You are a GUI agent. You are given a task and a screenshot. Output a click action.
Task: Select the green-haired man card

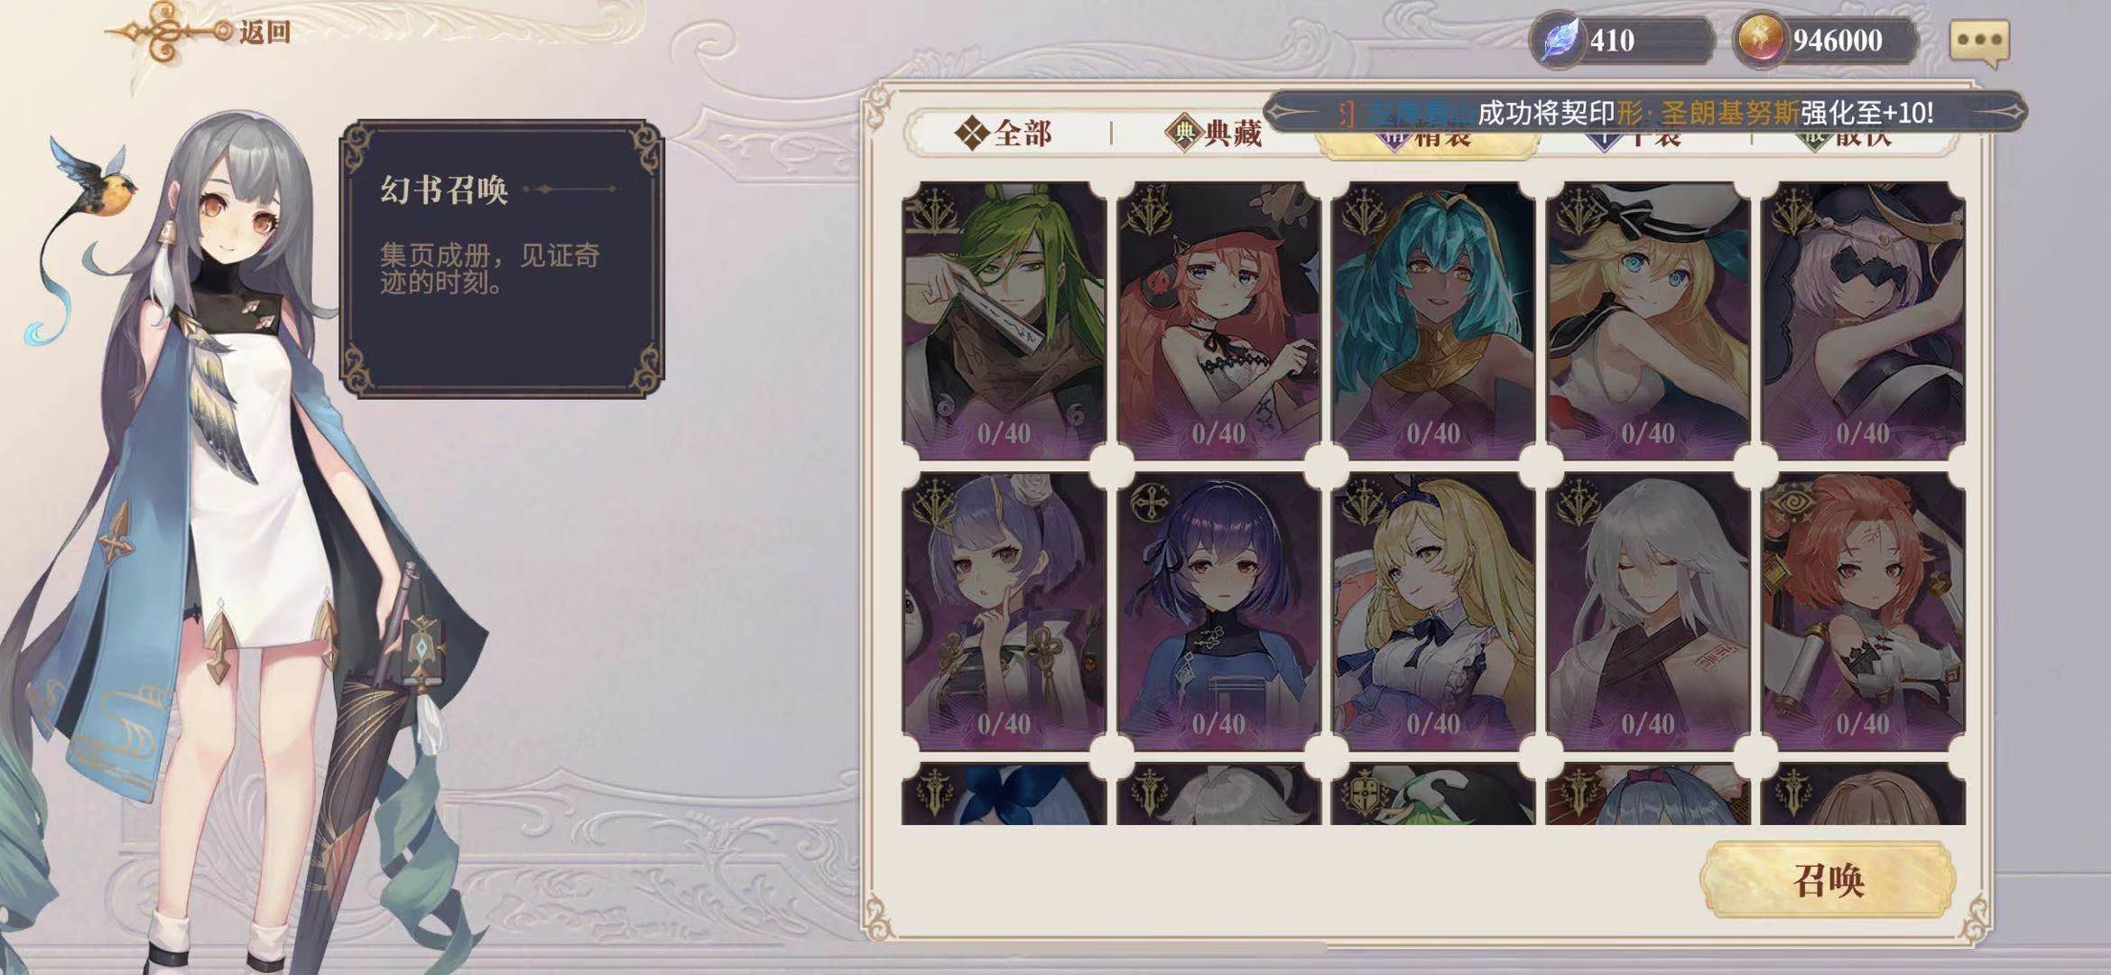pos(1004,320)
